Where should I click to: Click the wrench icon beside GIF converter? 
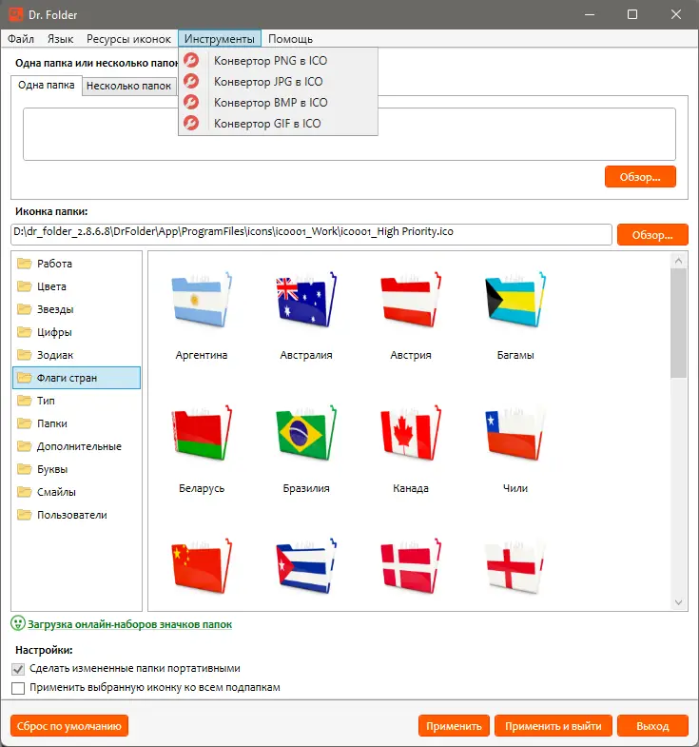click(191, 124)
